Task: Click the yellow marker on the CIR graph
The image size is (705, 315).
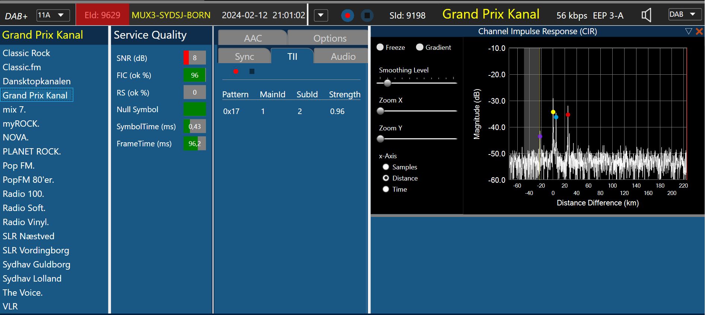Action: tap(553, 112)
